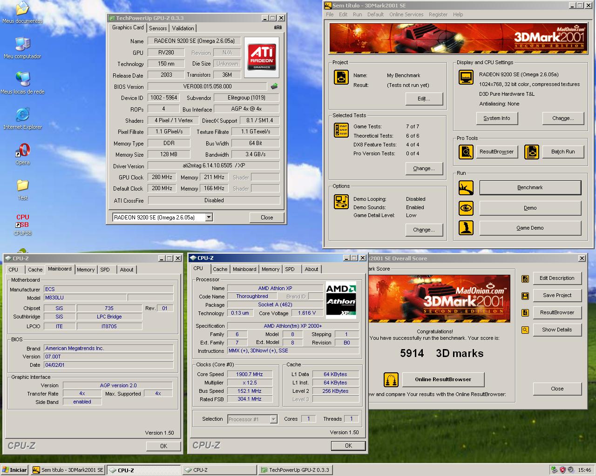596x476 pixels.
Task: Click the Game Demo joystick icon
Action: (x=466, y=228)
